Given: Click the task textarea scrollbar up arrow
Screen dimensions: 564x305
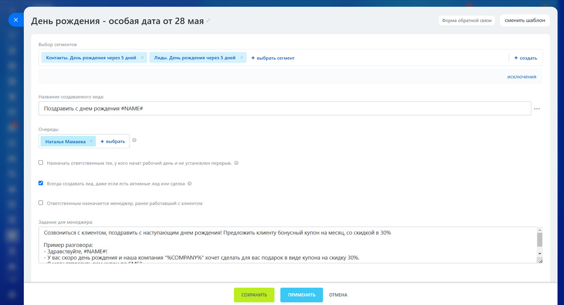Looking at the screenshot, I should (539, 230).
